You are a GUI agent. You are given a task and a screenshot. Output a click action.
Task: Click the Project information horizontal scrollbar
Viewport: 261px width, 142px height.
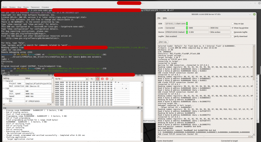pos(27,104)
